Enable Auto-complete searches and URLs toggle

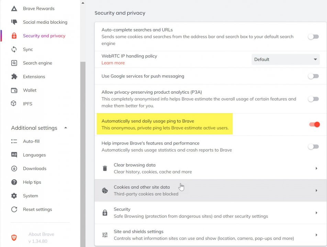pos(313,37)
